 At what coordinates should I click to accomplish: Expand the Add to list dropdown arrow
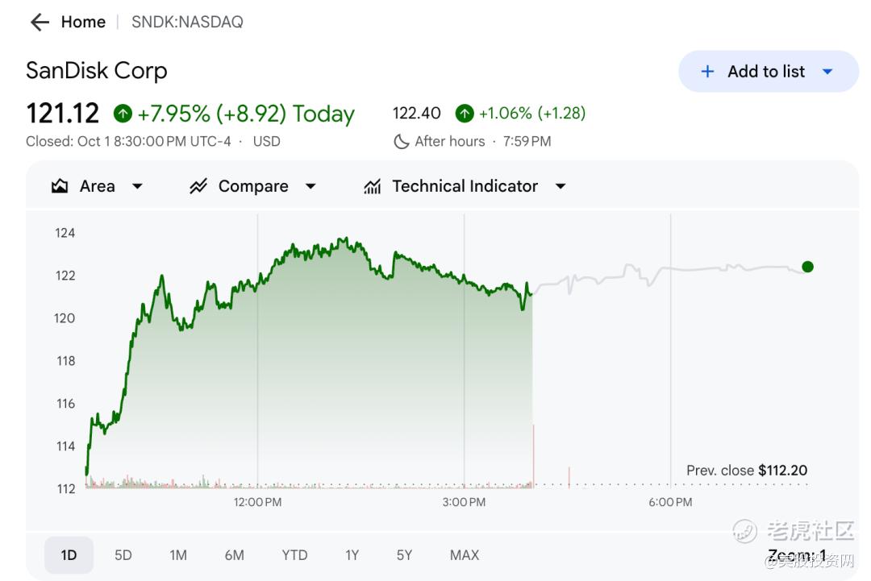click(x=827, y=72)
